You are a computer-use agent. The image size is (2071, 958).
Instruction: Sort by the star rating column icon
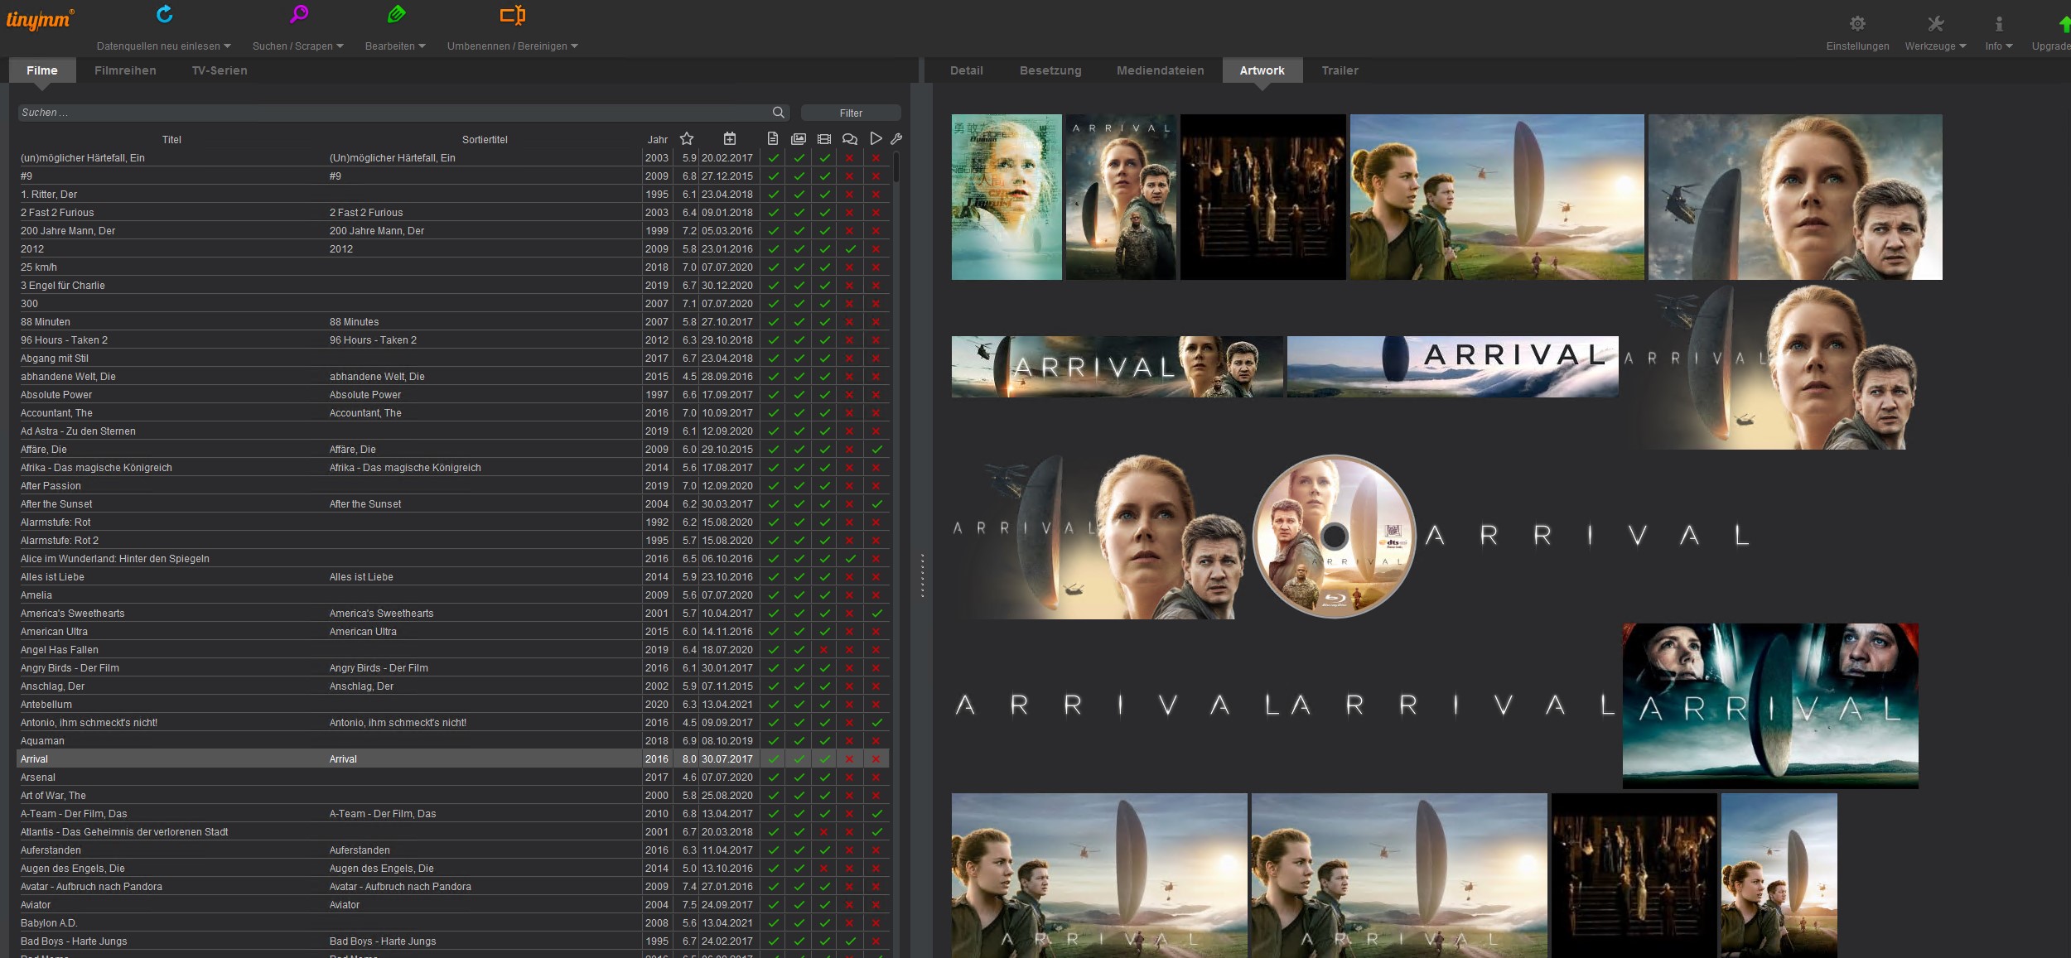[687, 139]
